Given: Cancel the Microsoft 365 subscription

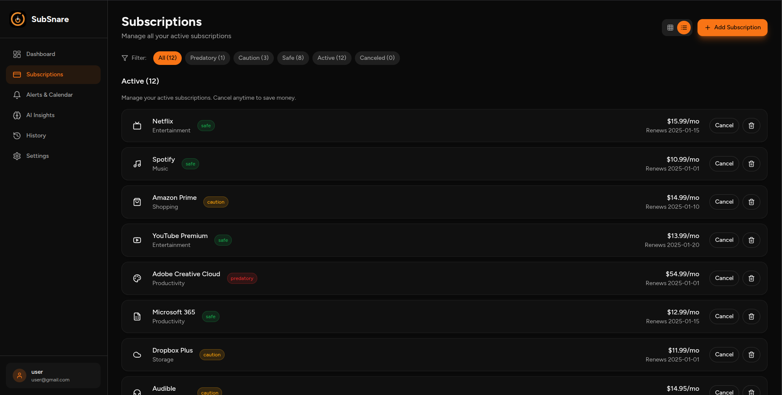Looking at the screenshot, I should click(724, 317).
